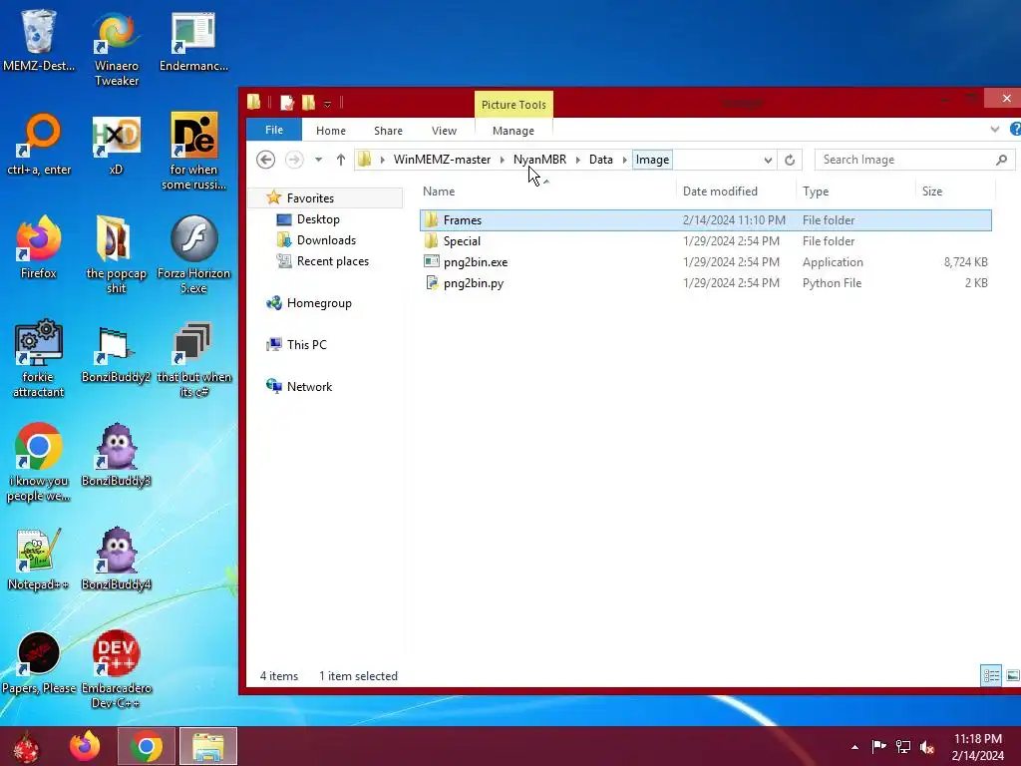Select the BonziBuddy3 desktop icon

pyautogui.click(x=116, y=456)
